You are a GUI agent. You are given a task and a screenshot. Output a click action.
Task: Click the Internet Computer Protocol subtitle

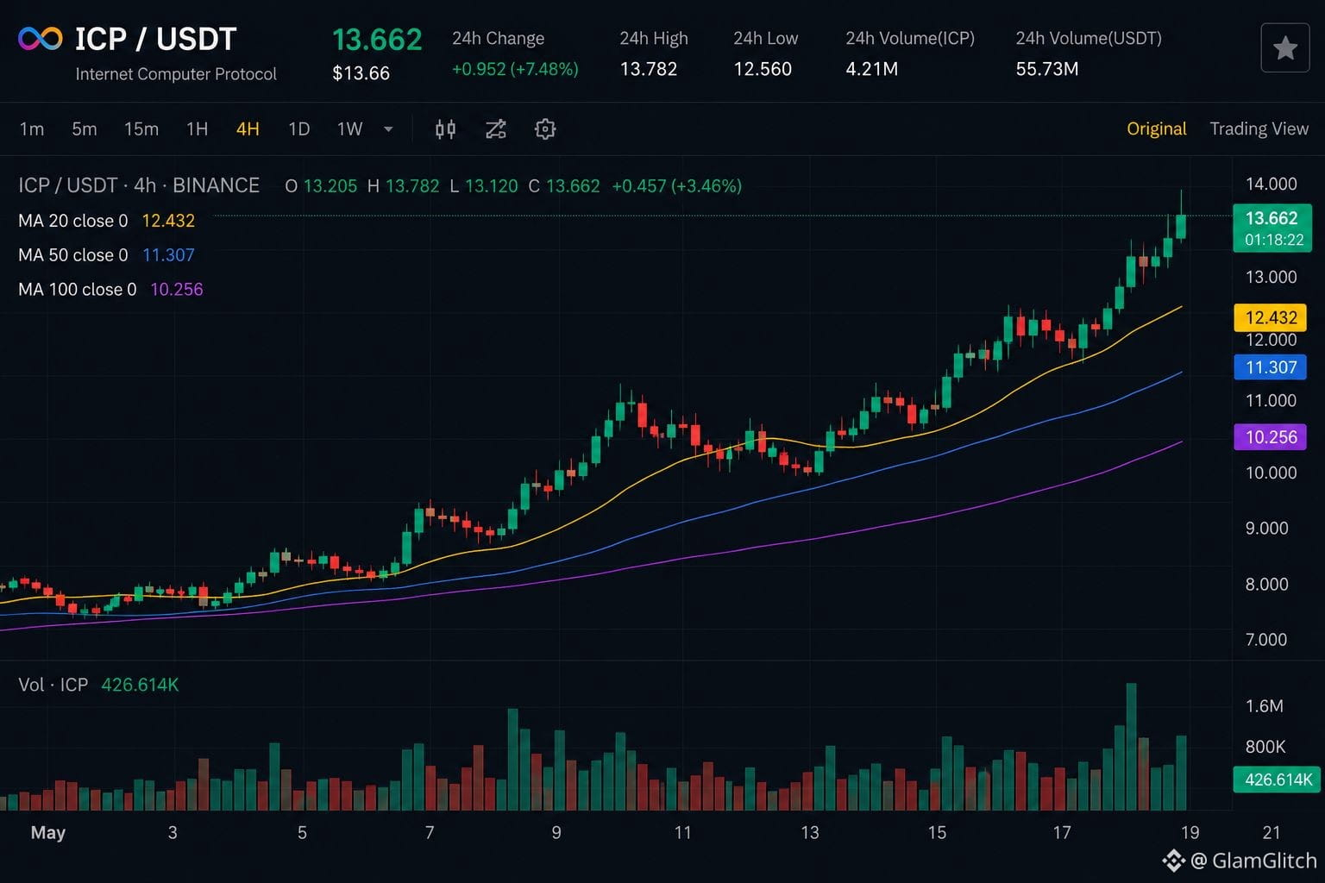click(x=176, y=74)
